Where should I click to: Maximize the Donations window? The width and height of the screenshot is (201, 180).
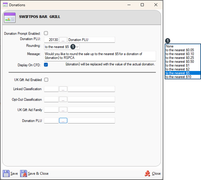tap(142, 5)
